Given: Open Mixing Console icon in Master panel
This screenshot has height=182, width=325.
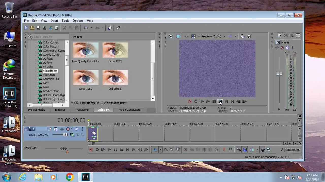Looking at the screenshot, I should (298, 36).
